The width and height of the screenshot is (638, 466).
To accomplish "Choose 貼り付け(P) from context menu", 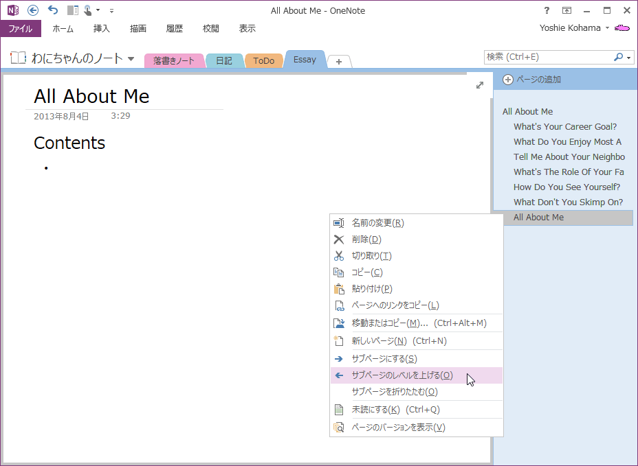I will [x=417, y=288].
